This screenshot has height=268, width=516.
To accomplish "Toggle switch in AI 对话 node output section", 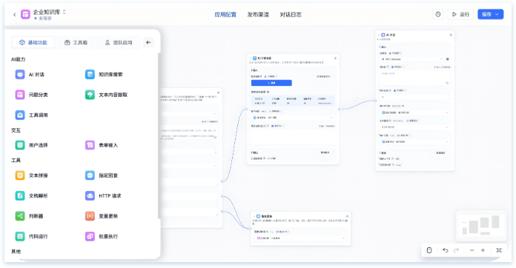I will coord(448,153).
